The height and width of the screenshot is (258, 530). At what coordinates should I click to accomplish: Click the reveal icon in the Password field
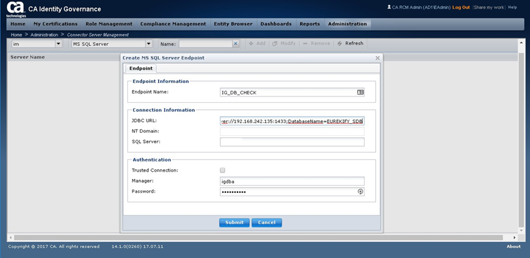tap(360, 192)
